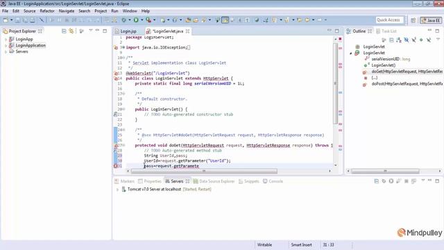Screen dimensions: 444x250
Task: Toggle Hide Non-Public Members in Outline
Action: pos(421,40)
